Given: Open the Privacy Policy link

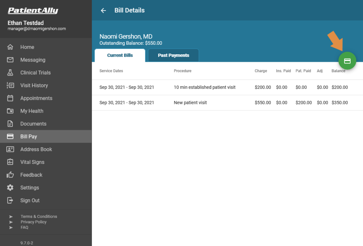Looking at the screenshot, I should click(34, 222).
